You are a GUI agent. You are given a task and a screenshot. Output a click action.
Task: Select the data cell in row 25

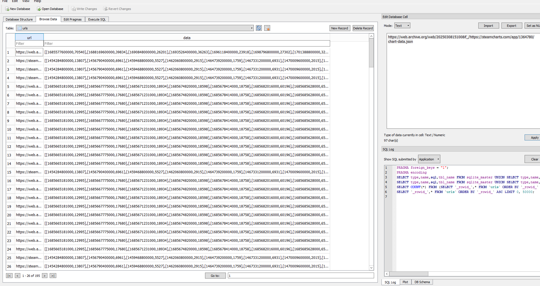click(x=187, y=258)
